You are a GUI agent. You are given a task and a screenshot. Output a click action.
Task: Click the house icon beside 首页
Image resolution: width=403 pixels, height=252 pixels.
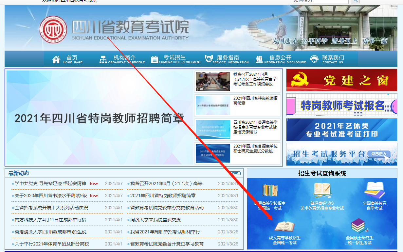pos(56,59)
